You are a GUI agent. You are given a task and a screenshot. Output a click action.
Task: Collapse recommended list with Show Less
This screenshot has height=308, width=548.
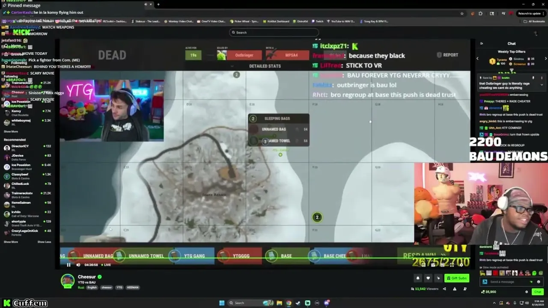44,242
